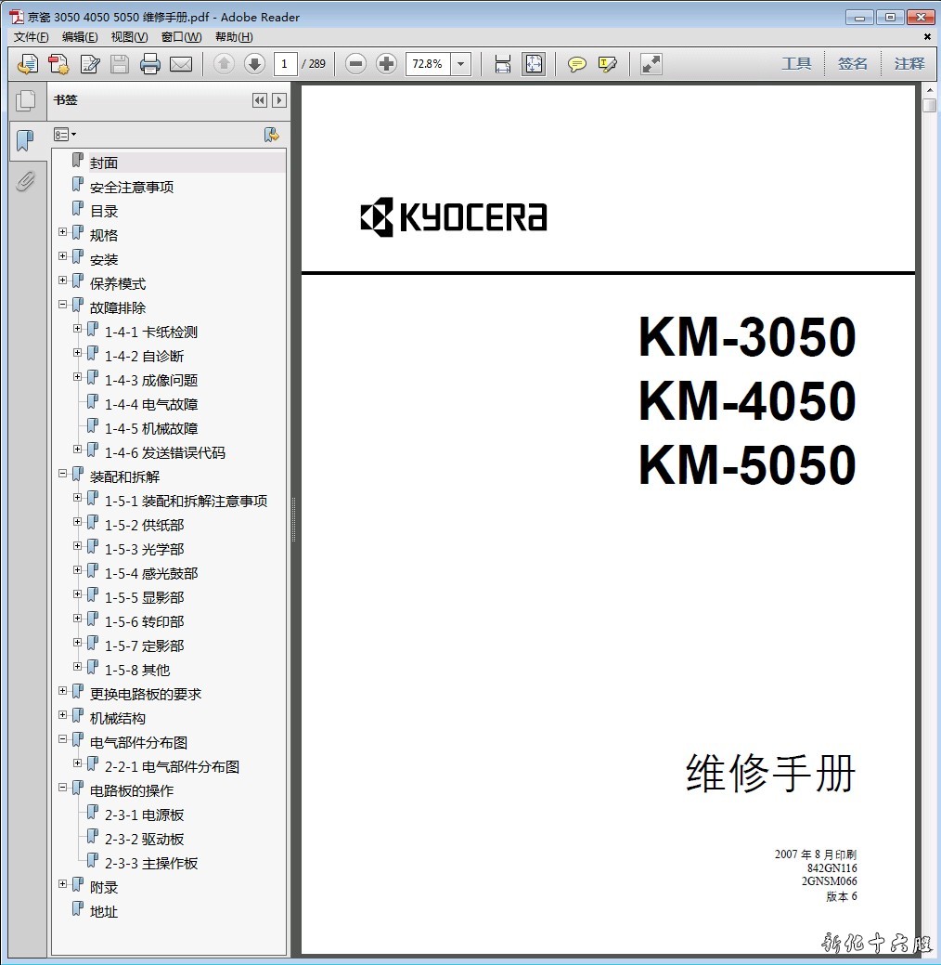Open the attachments paperclip panel
The height and width of the screenshot is (965, 941).
pyautogui.click(x=25, y=181)
